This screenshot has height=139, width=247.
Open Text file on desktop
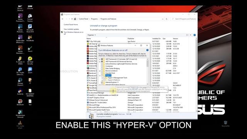tap(30, 102)
